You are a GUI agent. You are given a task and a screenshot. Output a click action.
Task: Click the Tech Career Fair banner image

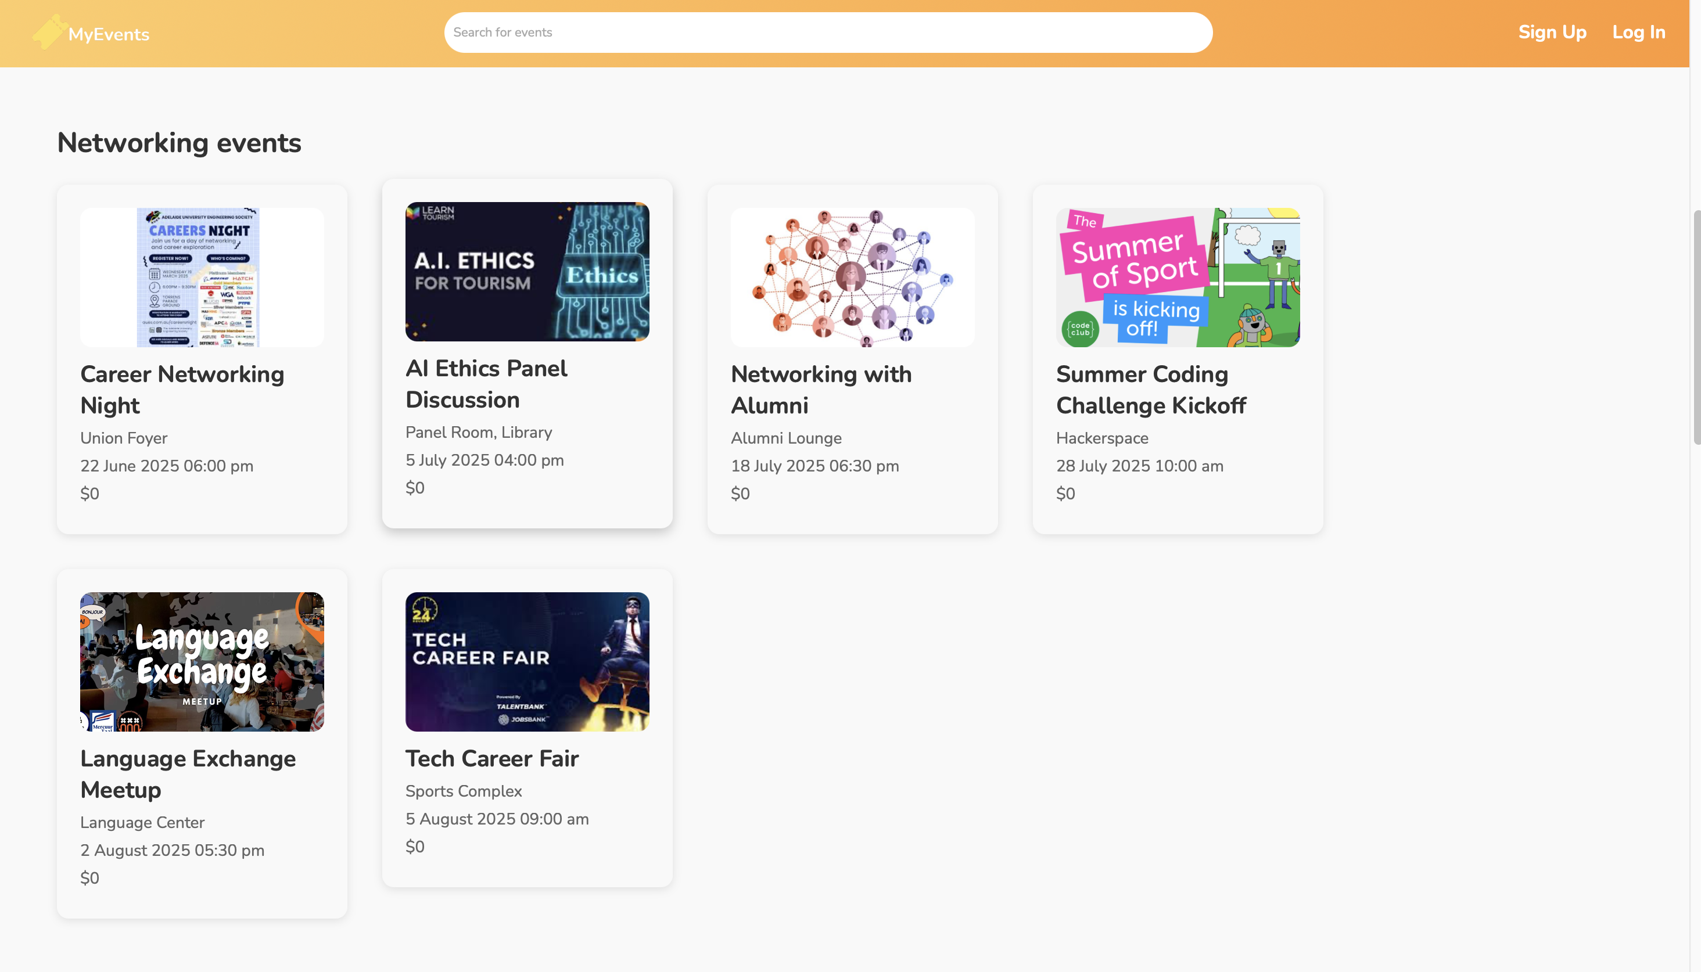(x=527, y=661)
